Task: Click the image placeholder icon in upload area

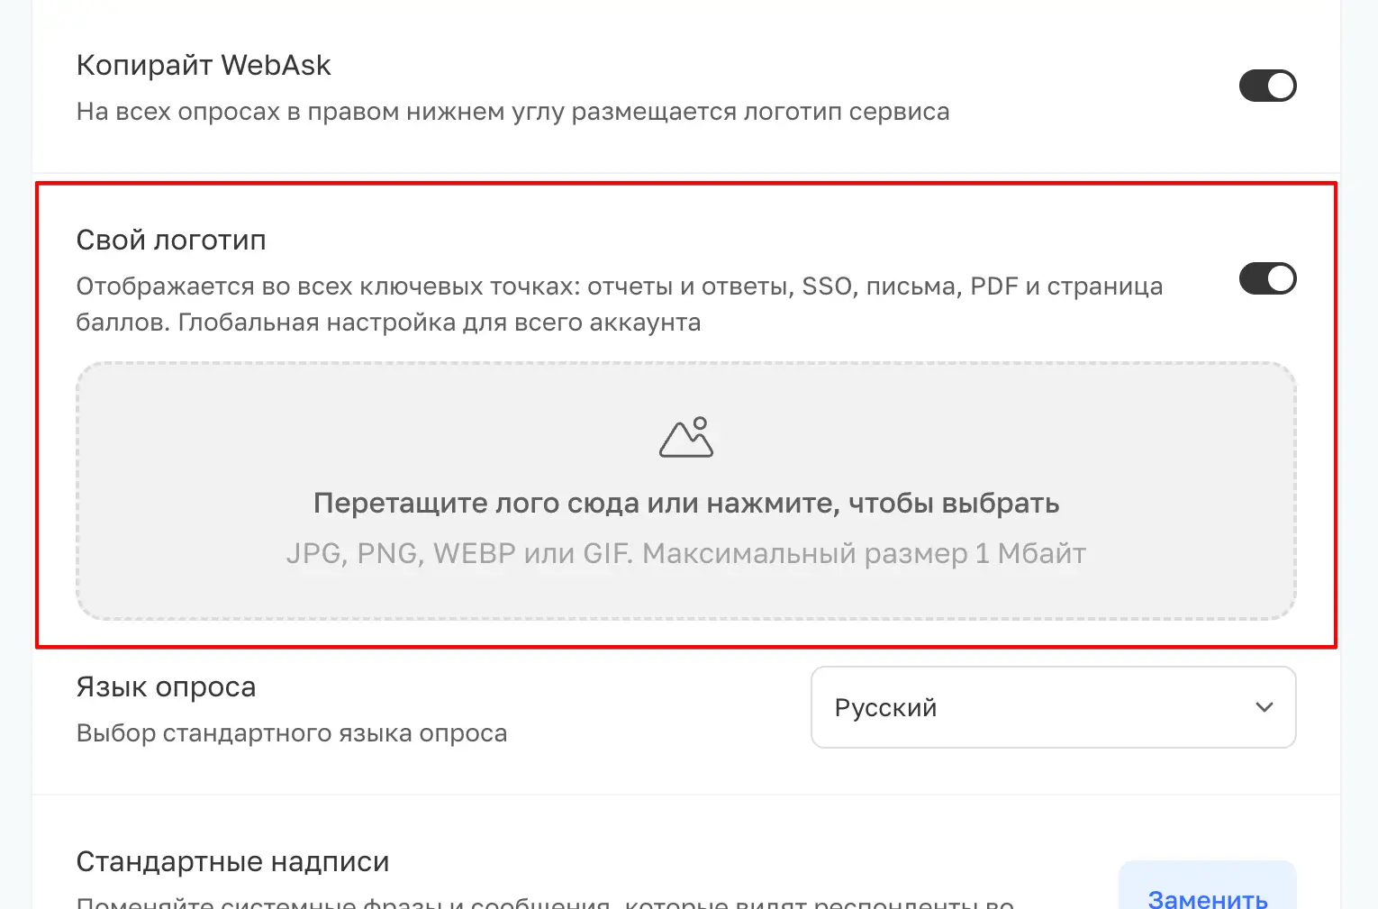Action: pyautogui.click(x=686, y=437)
